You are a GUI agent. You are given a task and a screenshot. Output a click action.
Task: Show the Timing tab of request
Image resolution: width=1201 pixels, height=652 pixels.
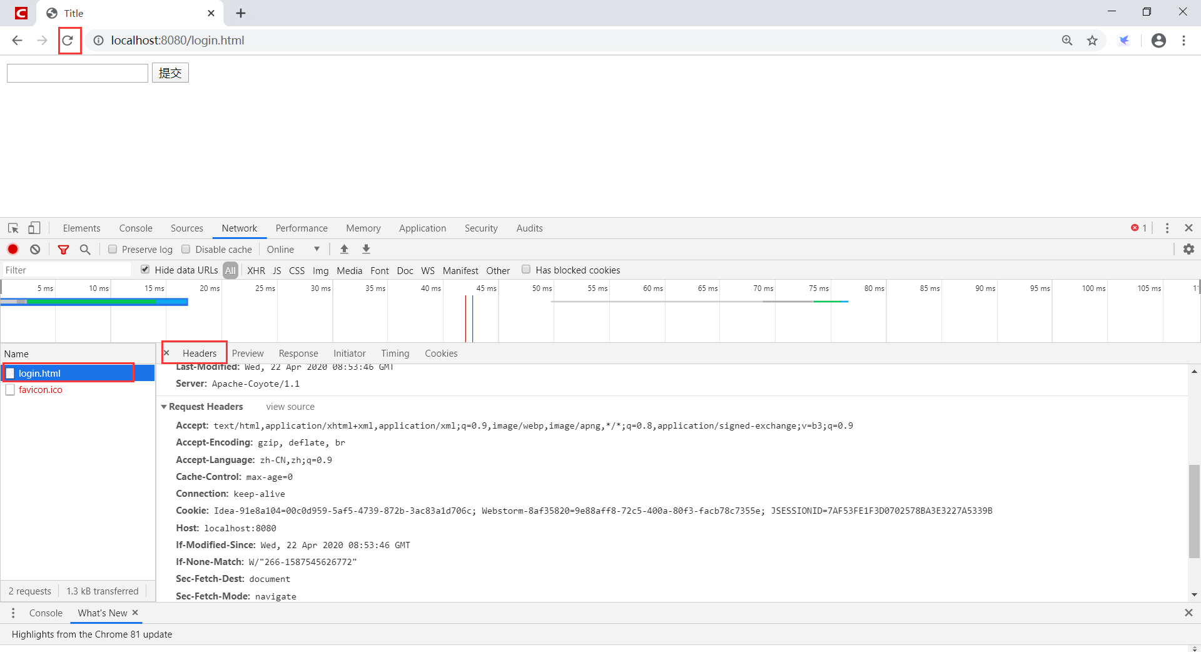[x=395, y=354]
